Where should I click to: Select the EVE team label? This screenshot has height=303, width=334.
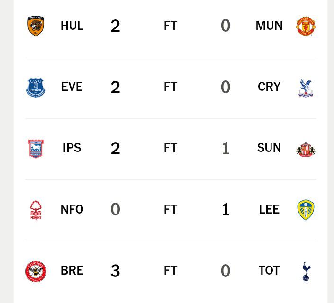[x=72, y=87]
